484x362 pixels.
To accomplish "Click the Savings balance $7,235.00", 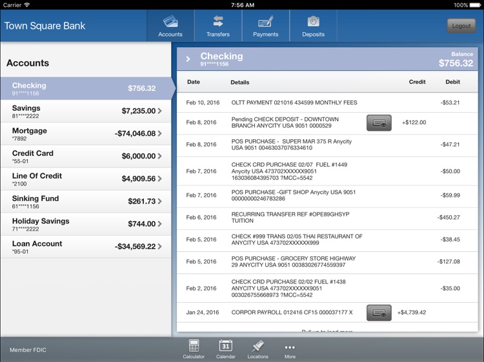I will [139, 111].
